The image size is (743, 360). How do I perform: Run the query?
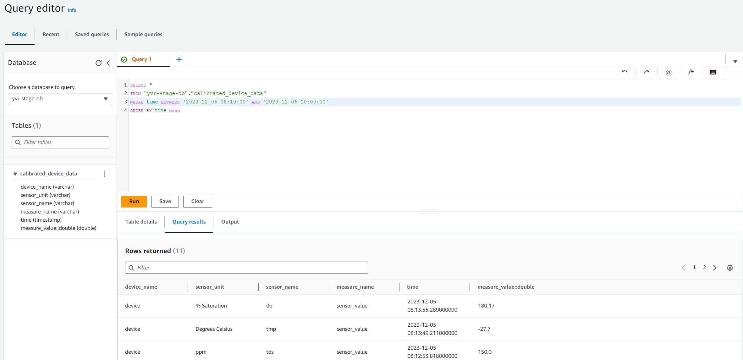click(x=134, y=202)
